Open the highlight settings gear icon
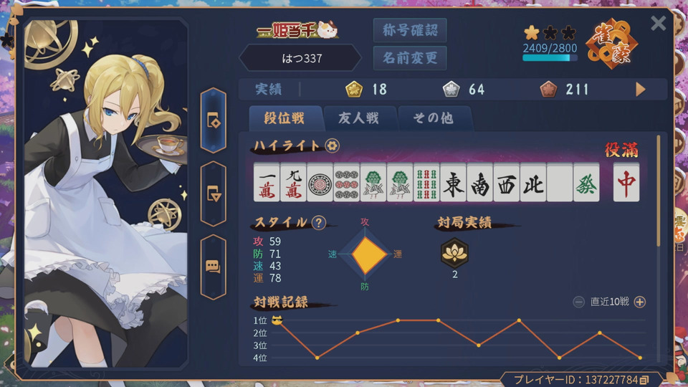Image resolution: width=688 pixels, height=387 pixels. tap(332, 145)
